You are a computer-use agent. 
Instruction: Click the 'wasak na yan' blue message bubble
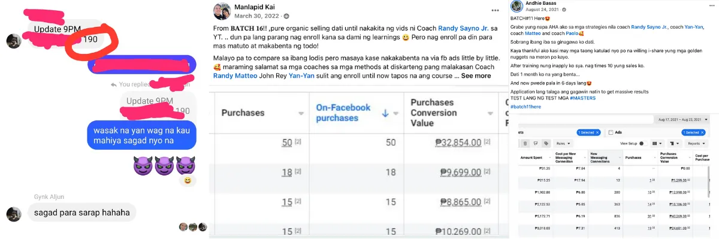coord(141,135)
